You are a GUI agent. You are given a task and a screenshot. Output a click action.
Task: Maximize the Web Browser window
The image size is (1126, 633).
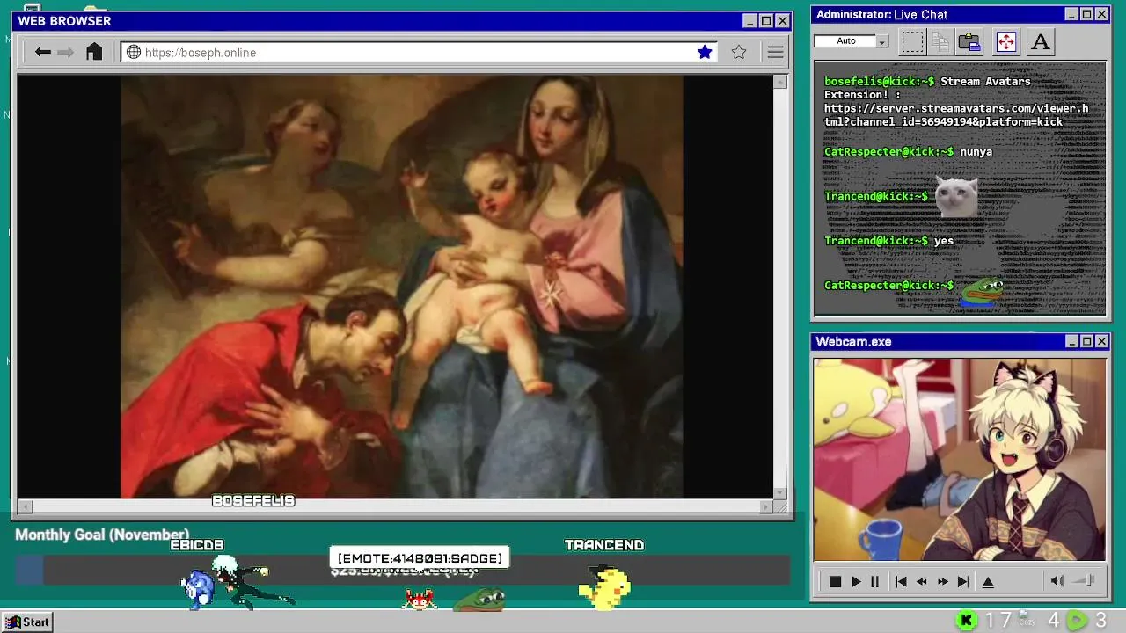[x=765, y=21]
